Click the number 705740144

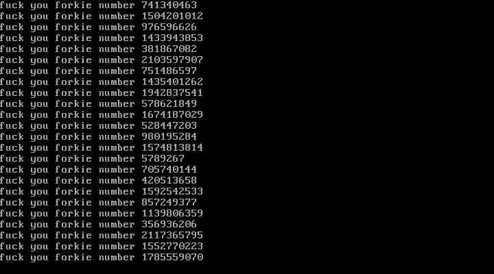169,170
